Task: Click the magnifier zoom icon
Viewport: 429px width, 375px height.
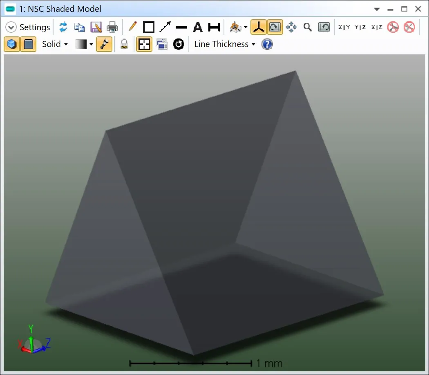Action: [x=308, y=27]
